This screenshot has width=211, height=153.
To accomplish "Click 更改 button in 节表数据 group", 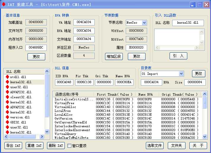I will click(x=137, y=57).
